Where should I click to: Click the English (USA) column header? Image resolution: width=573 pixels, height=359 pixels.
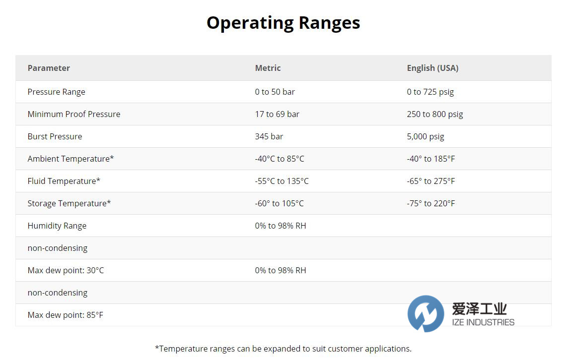click(x=432, y=68)
